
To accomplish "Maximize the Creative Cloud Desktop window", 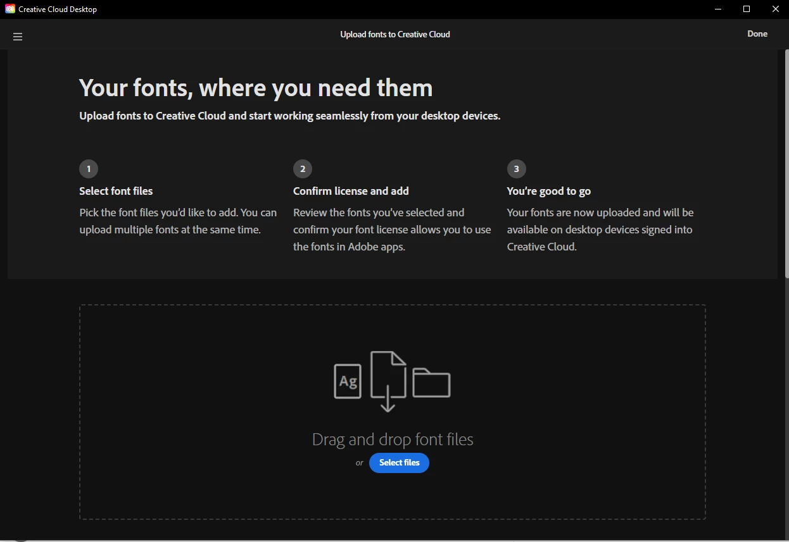I will tap(747, 9).
